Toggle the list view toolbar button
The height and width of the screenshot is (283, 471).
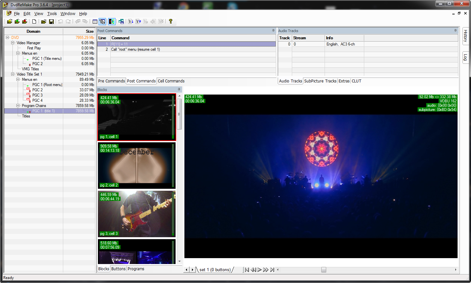[95, 21]
